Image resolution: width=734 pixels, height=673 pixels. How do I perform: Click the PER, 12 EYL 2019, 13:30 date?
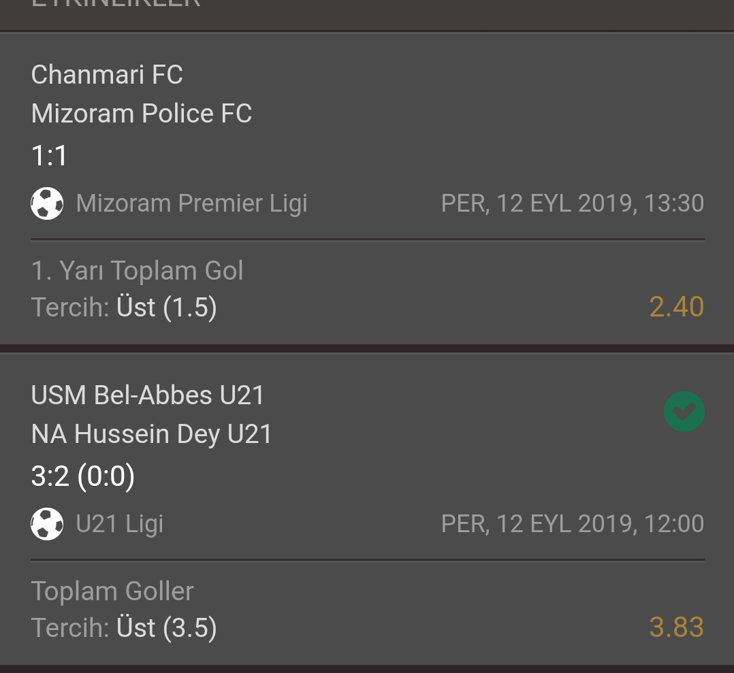tap(573, 203)
